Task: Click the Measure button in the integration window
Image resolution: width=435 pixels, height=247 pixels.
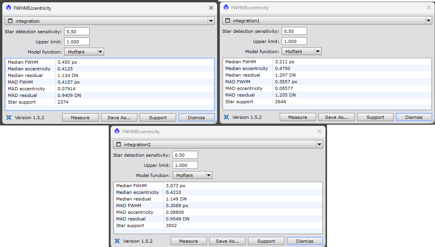Action: pos(80,118)
